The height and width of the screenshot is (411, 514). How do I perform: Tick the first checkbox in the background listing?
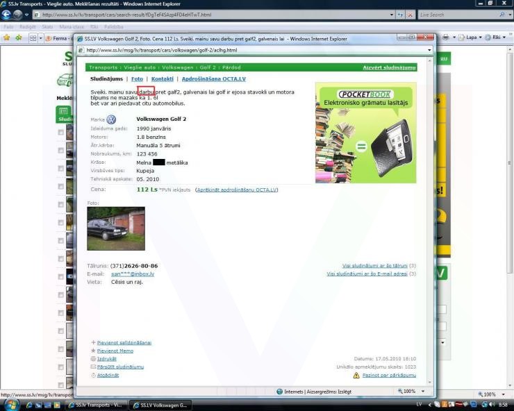(x=61, y=132)
